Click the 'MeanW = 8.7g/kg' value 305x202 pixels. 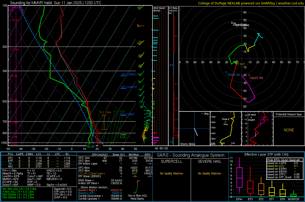13,173
